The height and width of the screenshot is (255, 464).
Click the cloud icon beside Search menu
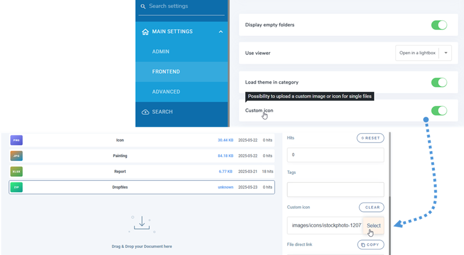(145, 112)
